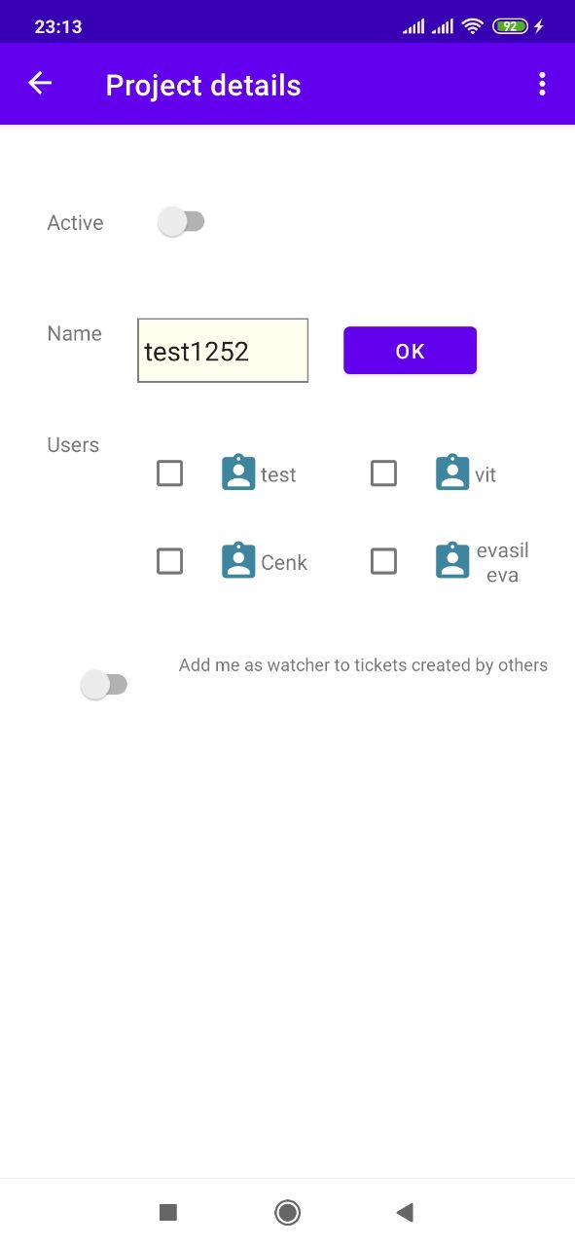Tap the user badge icon for evasileva
The width and height of the screenshot is (575, 1247).
pos(452,560)
